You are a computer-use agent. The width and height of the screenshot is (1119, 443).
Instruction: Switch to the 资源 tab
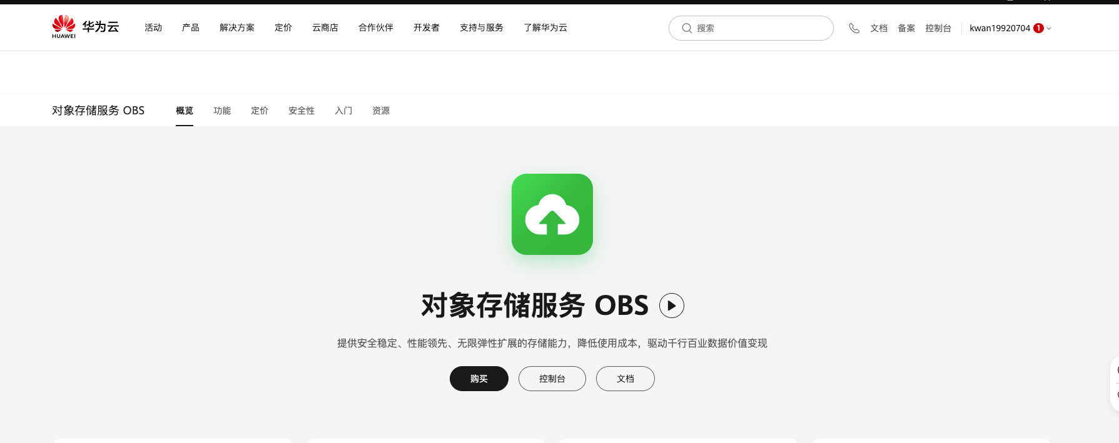(380, 111)
